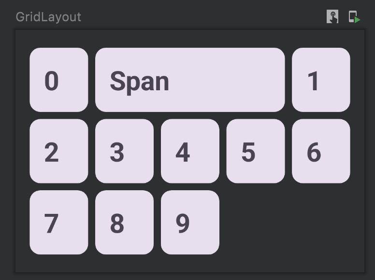The image size is (375, 280).
Task: Click the preview padding left of tile 2
Action: (x=23, y=151)
